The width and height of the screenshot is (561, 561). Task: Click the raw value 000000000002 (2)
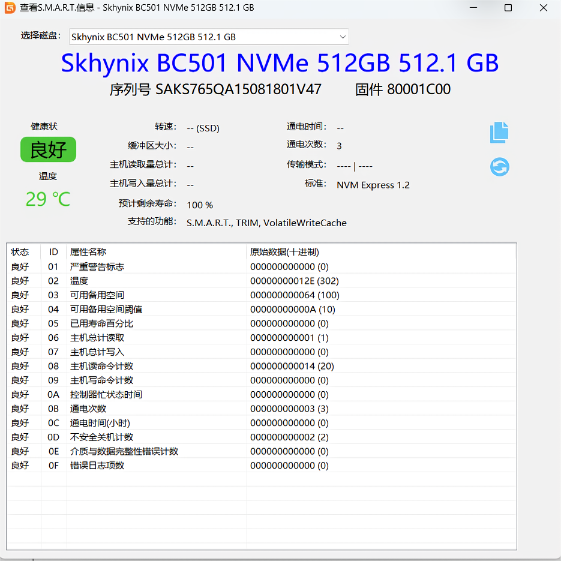point(289,437)
